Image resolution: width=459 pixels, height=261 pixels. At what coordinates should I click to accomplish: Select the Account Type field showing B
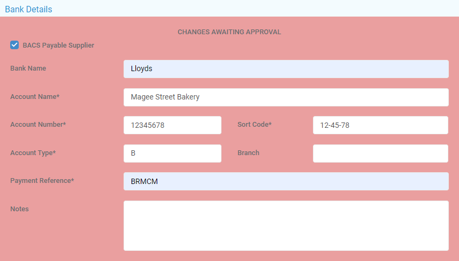(x=172, y=153)
